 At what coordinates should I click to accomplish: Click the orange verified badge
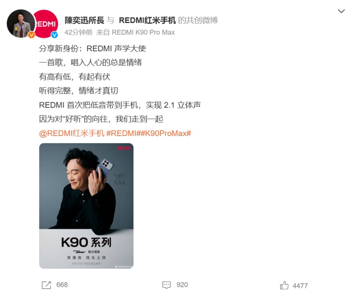(31, 35)
